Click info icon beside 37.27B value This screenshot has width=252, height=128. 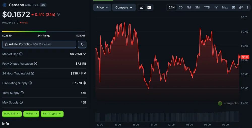pos(84,83)
